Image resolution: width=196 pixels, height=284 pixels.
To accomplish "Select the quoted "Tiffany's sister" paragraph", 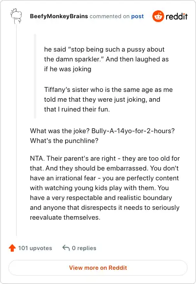I will coord(108,99).
